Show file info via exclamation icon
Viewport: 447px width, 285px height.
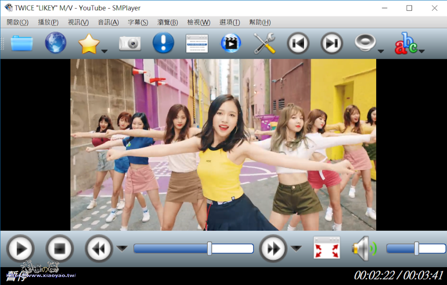pos(164,43)
